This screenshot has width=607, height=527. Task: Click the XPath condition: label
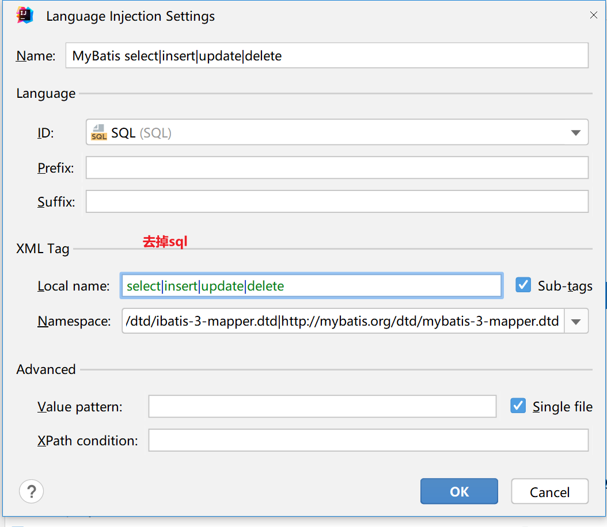(88, 441)
